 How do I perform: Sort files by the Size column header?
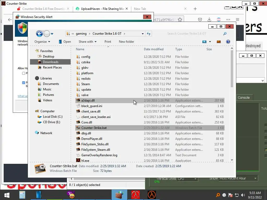pyautogui.click(x=209, y=49)
